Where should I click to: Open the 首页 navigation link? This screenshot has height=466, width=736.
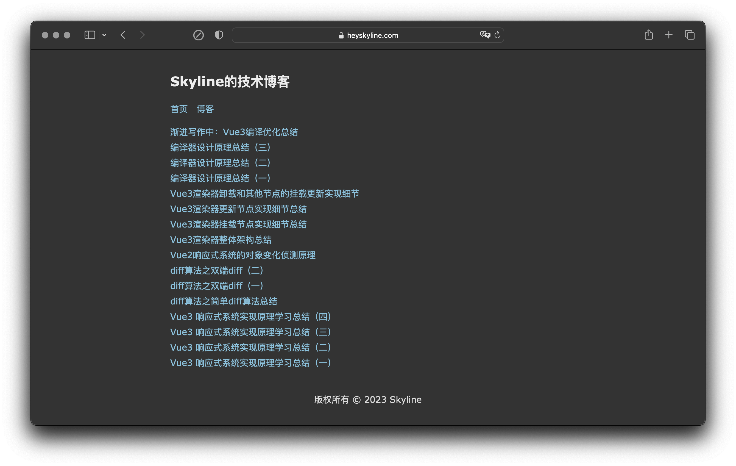179,109
